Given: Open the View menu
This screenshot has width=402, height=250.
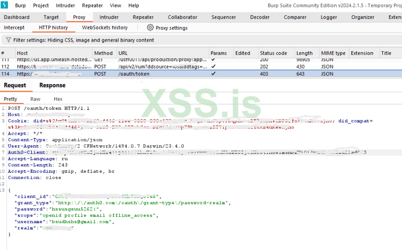Looking at the screenshot, I should (x=115, y=5).
